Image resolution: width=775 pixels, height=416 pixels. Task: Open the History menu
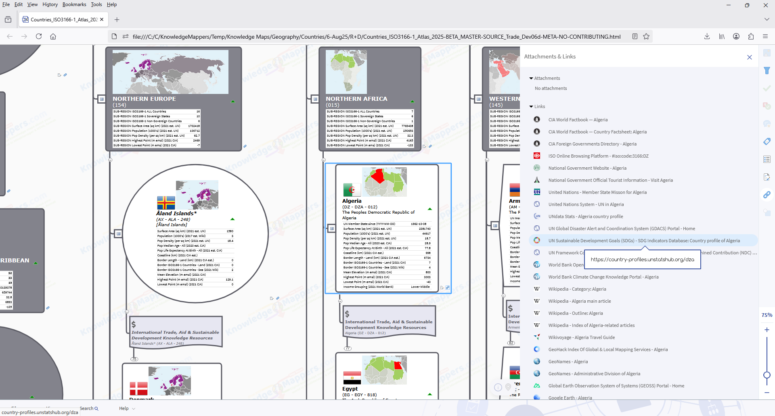click(50, 4)
